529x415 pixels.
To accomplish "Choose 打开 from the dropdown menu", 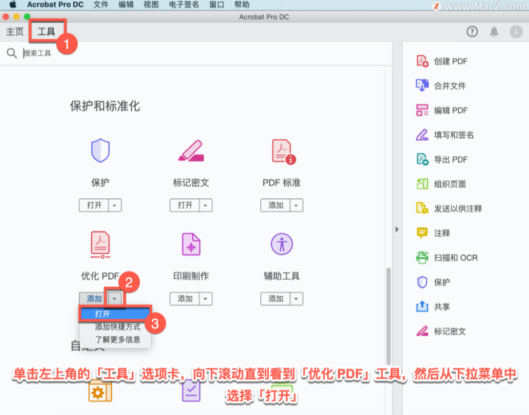I will tap(114, 314).
